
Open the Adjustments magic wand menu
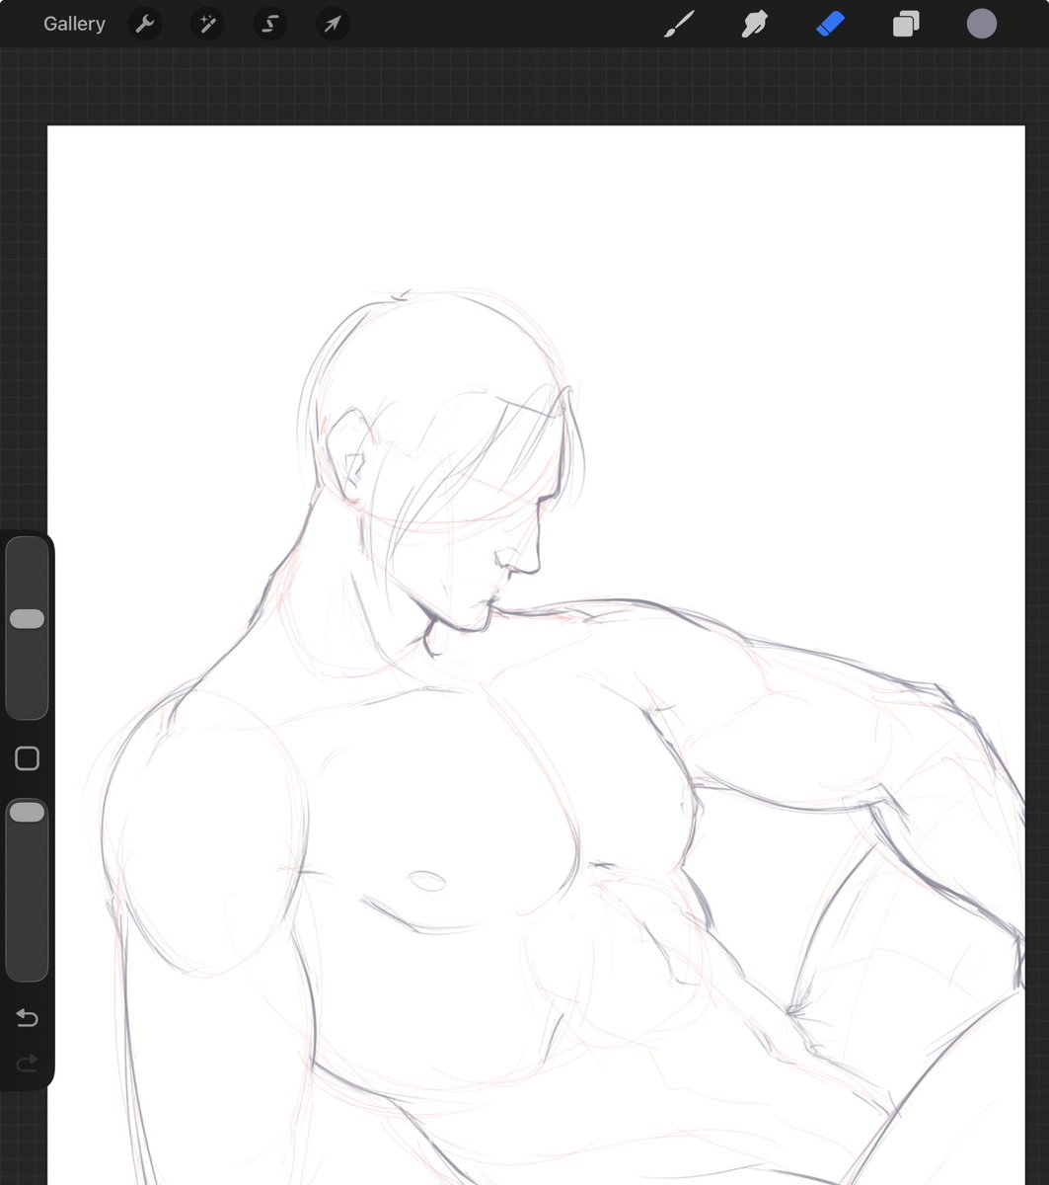(207, 24)
